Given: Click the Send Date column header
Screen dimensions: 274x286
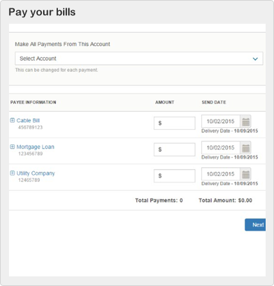Looking at the screenshot, I should pyautogui.click(x=214, y=102).
